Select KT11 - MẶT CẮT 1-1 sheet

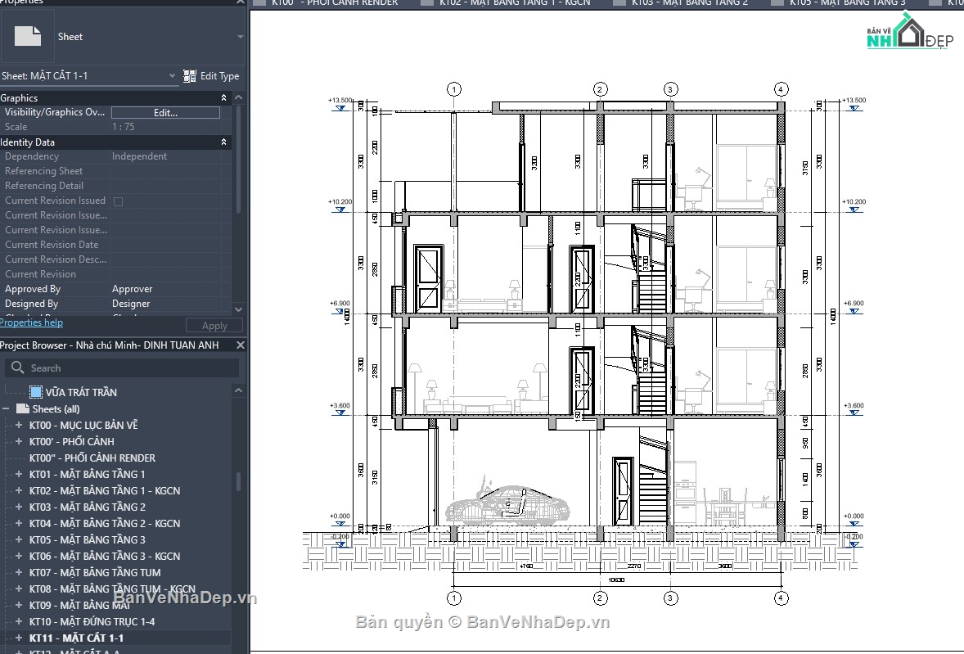pyautogui.click(x=76, y=638)
